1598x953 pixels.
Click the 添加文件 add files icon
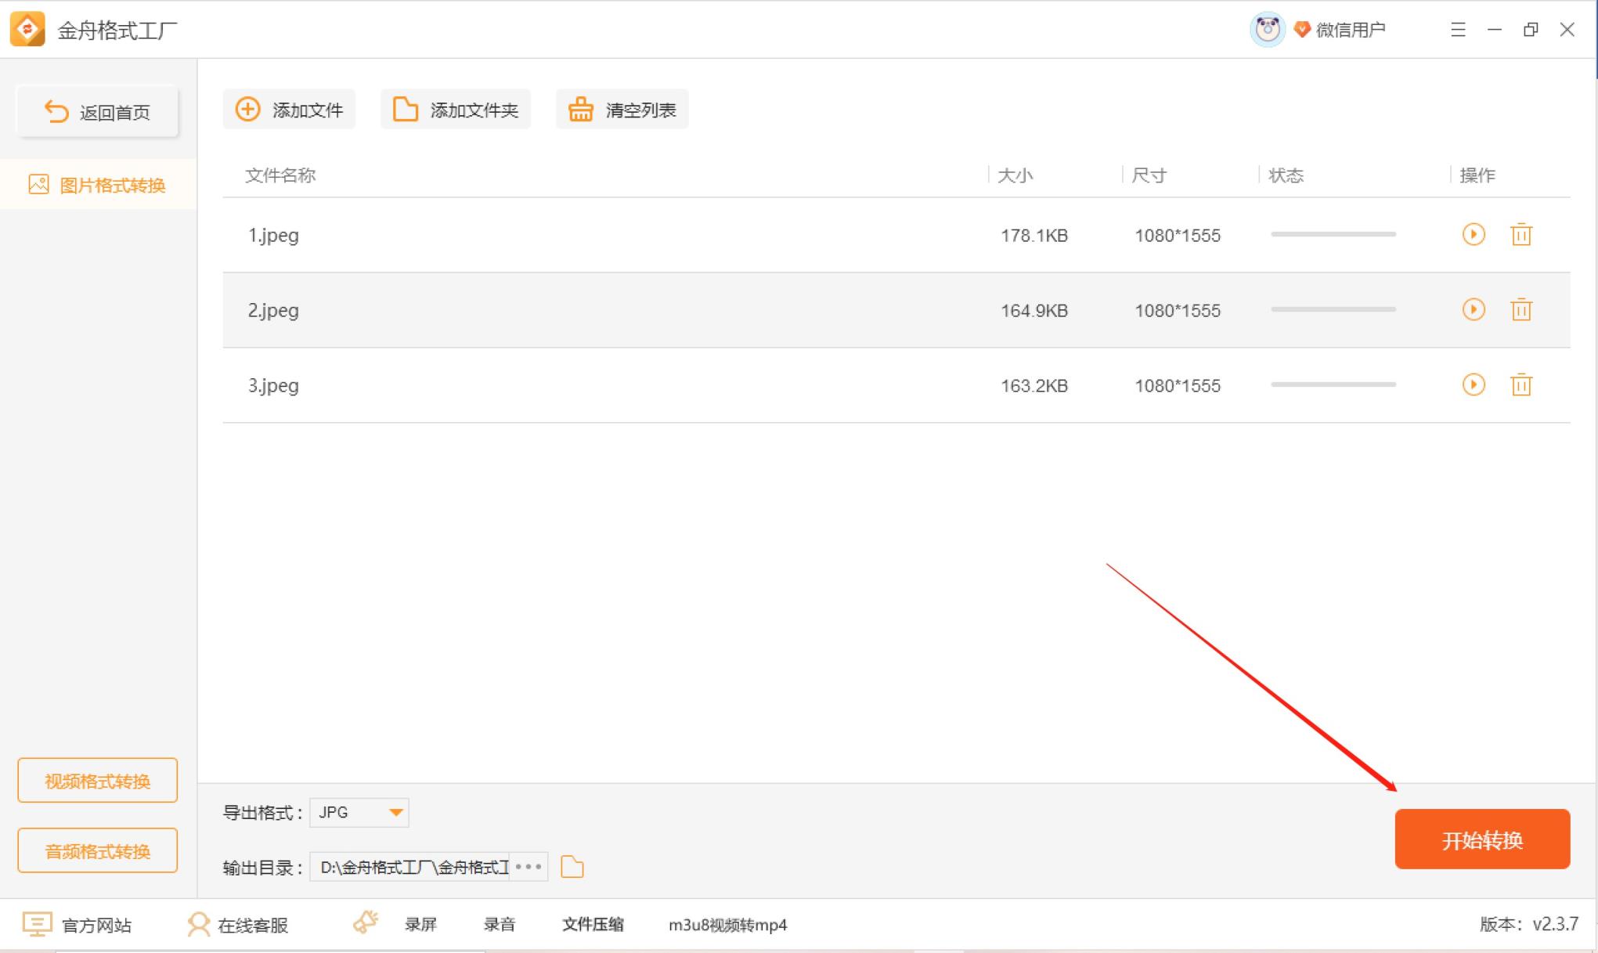pos(247,109)
